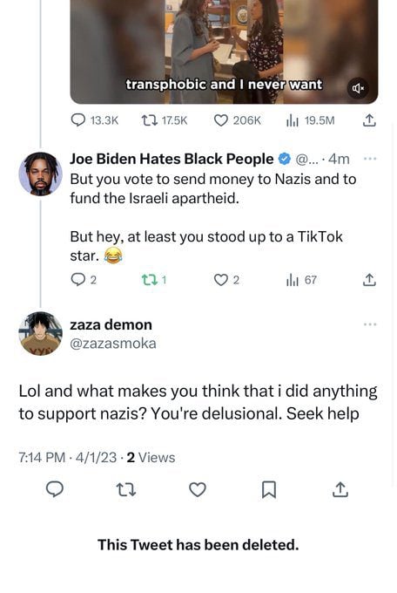Open more options for zaza demon tweet
This screenshot has width=397, height=593.
click(x=370, y=324)
